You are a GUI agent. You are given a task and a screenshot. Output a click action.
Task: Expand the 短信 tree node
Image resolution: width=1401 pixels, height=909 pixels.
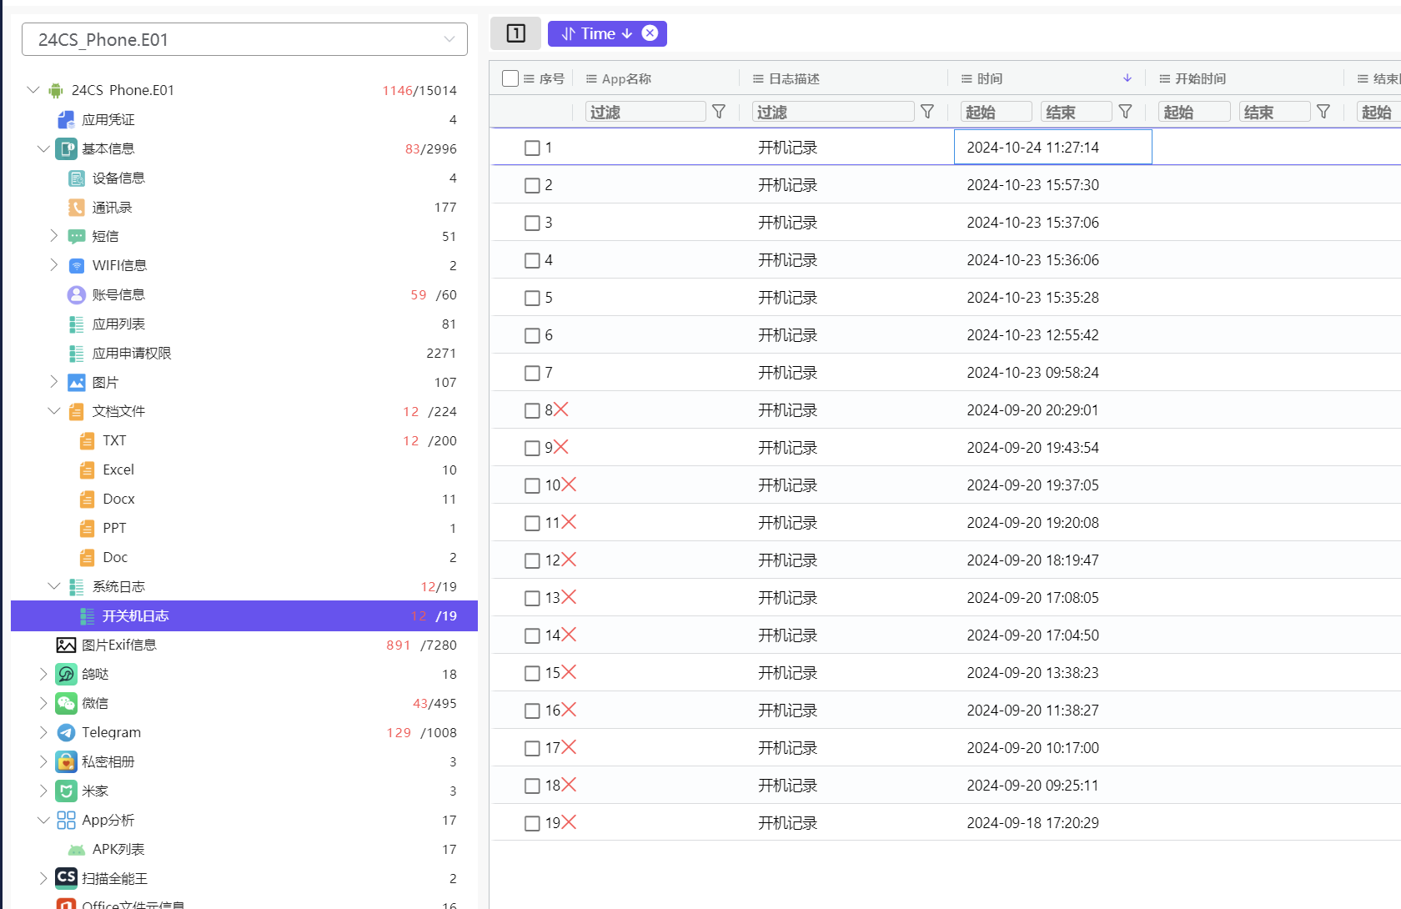point(54,236)
